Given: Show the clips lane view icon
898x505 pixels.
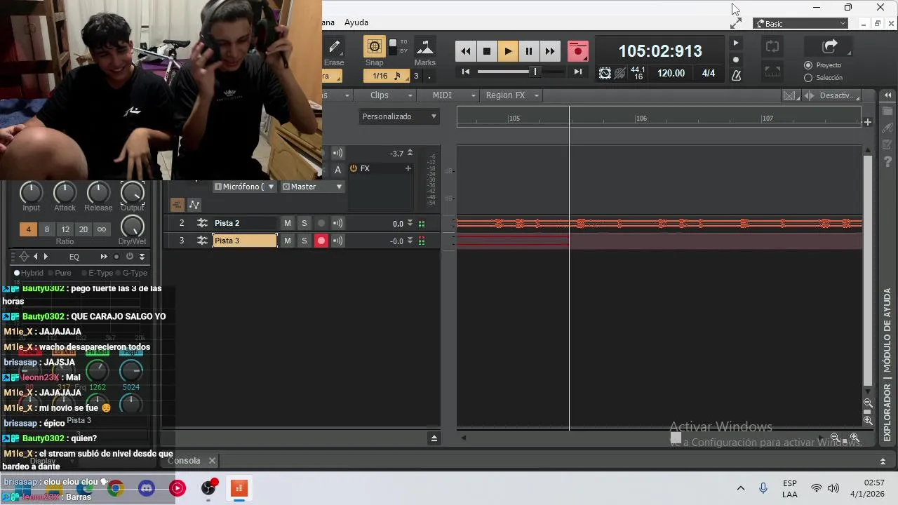Looking at the screenshot, I should click(x=177, y=205).
